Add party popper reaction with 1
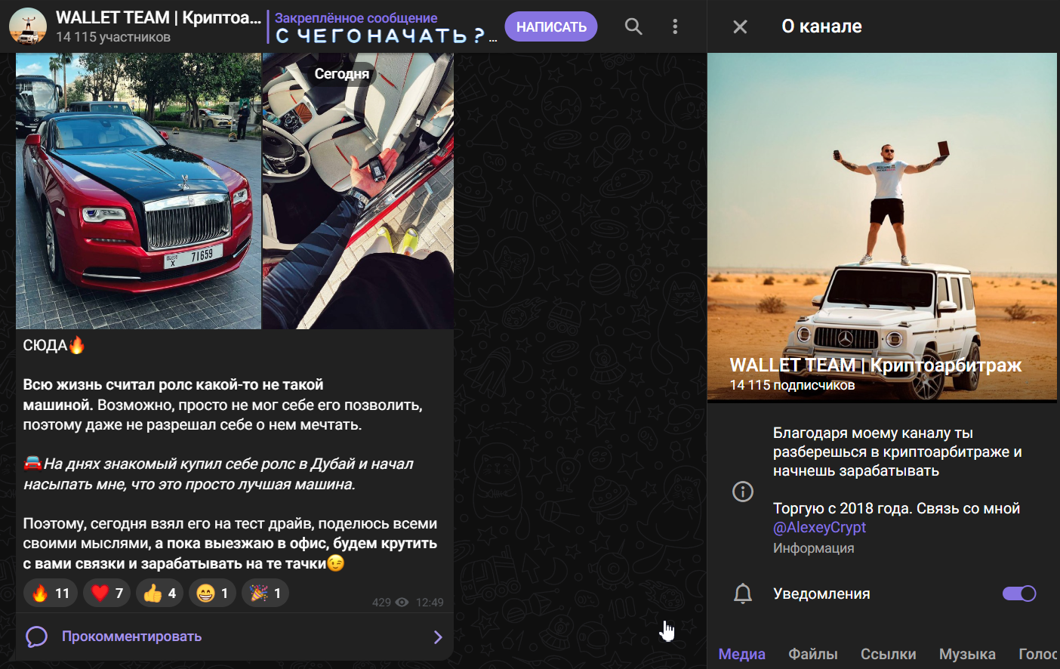Screen dimensions: 1060x669 [266, 593]
